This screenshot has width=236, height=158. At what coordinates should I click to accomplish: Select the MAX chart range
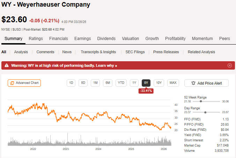(x=173, y=83)
